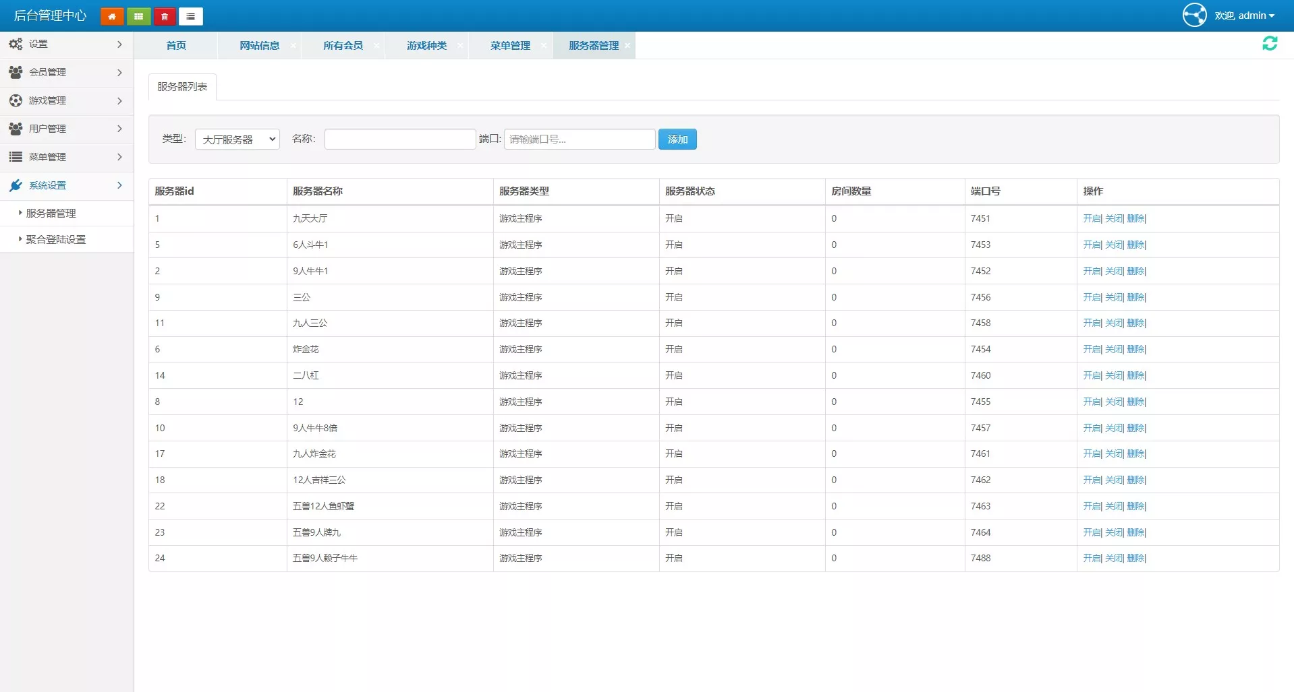Expand the 游戏管理 sidebar menu
This screenshot has width=1294, height=692.
coord(66,100)
